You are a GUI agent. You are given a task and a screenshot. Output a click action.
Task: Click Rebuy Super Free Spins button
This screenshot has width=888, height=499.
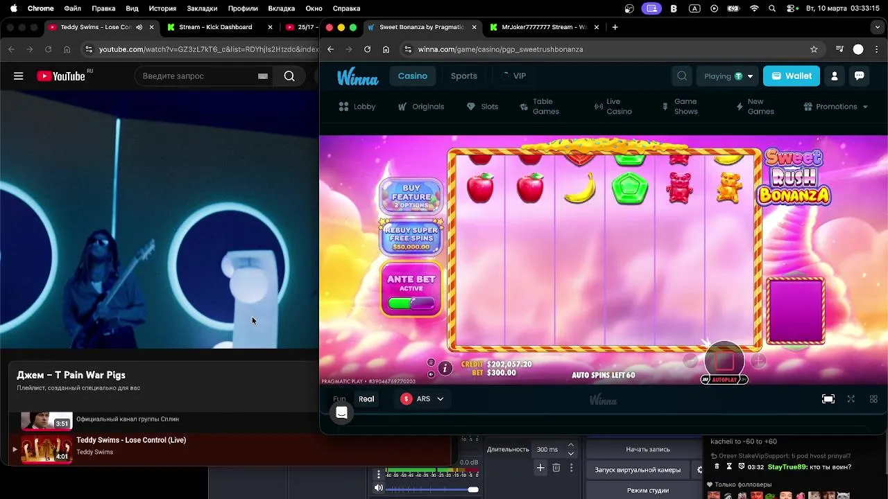(x=411, y=238)
